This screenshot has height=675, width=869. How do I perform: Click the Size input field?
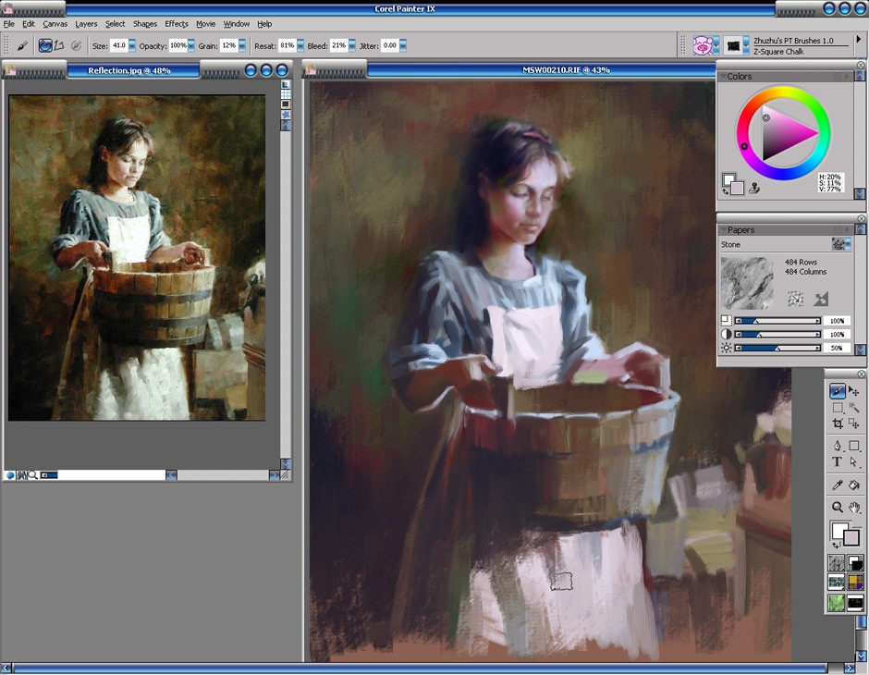118,45
